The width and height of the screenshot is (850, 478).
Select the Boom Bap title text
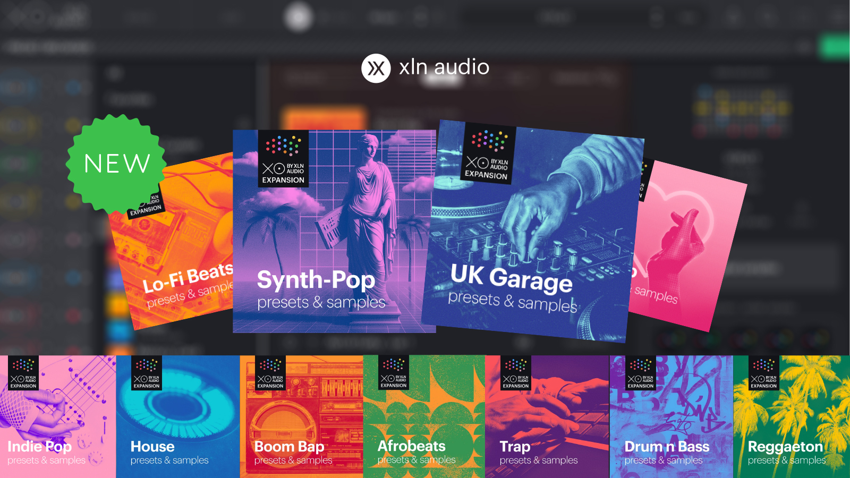coord(289,447)
